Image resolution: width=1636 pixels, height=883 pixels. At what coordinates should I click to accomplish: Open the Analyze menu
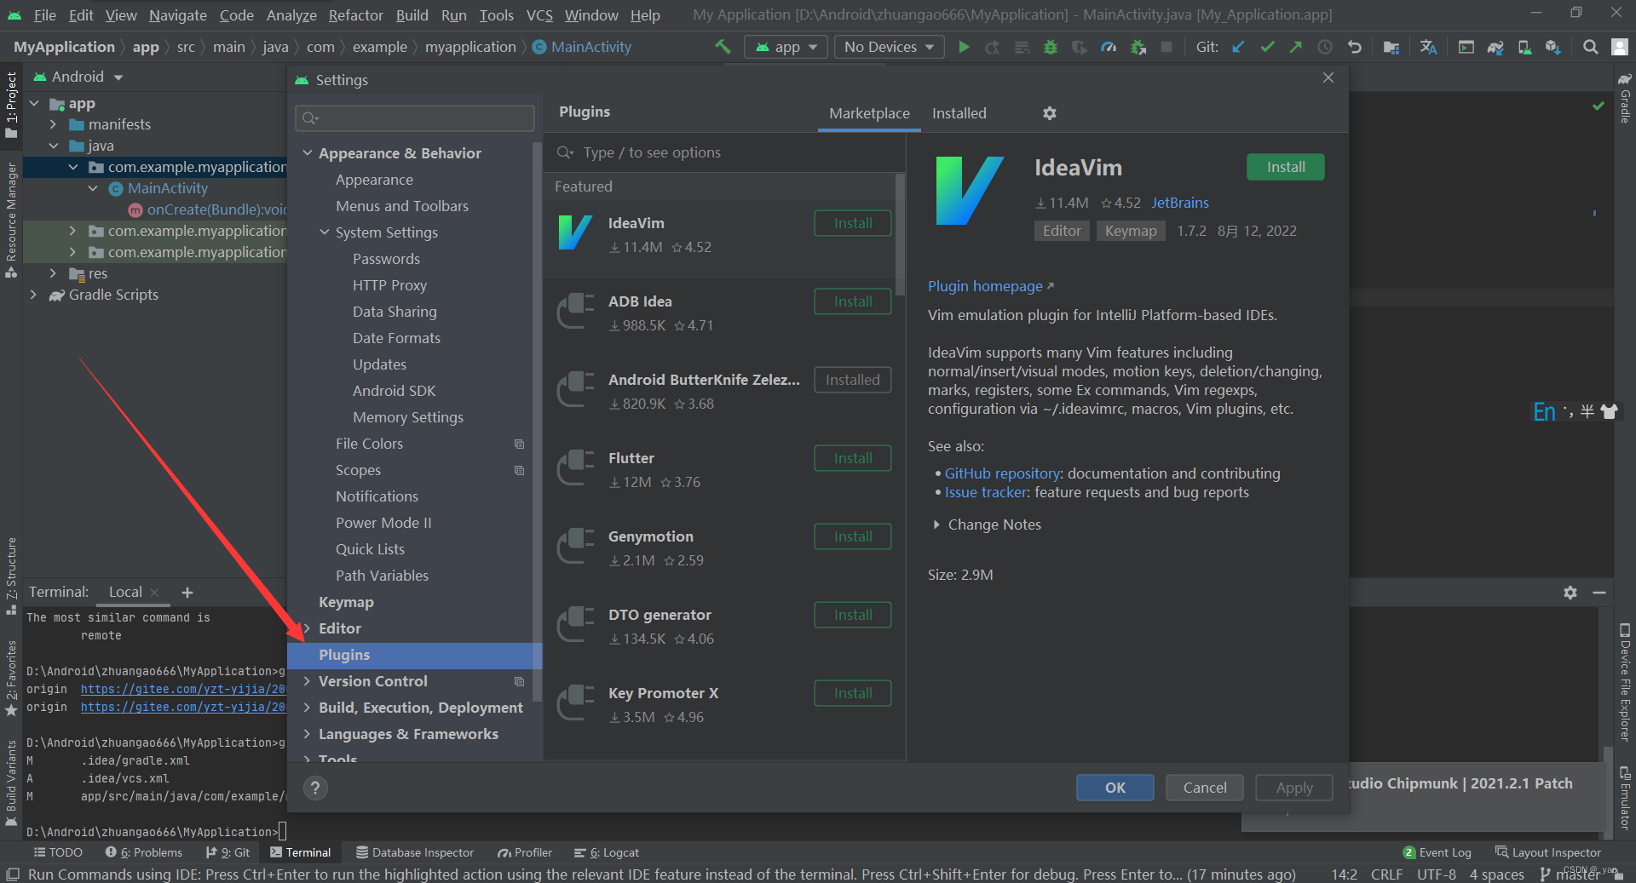[291, 15]
